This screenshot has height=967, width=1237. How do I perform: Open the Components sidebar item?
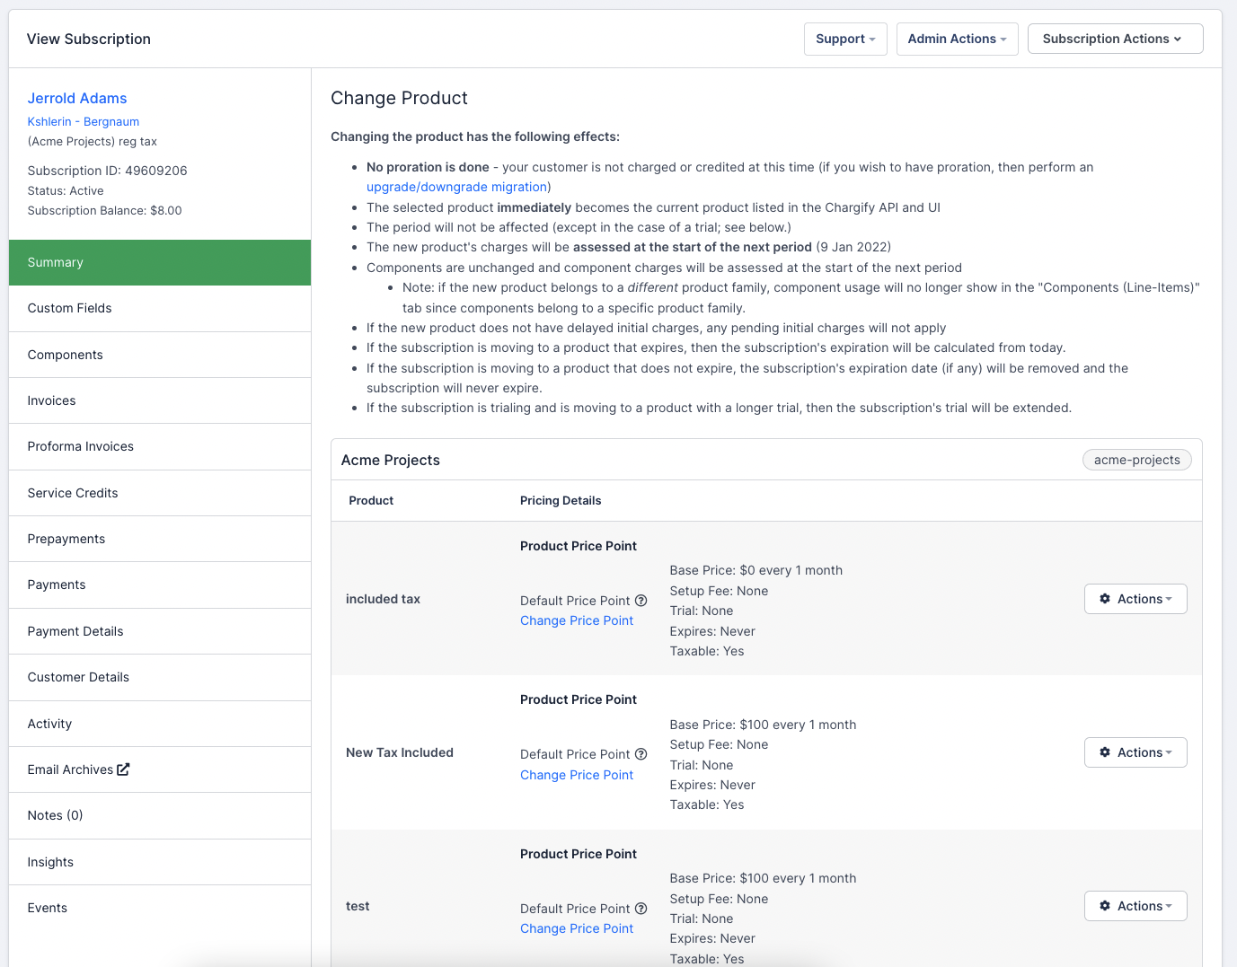65,355
